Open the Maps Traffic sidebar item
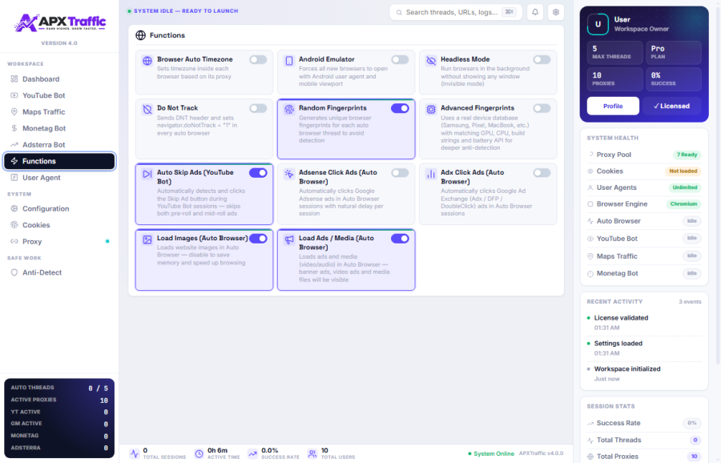Viewport: 721px width, 463px height. pos(59,111)
